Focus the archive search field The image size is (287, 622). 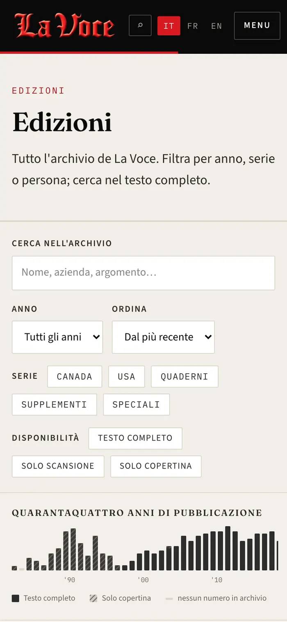(x=143, y=273)
